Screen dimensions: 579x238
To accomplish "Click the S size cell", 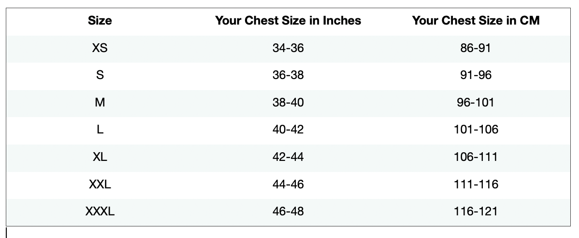I will 100,75.
